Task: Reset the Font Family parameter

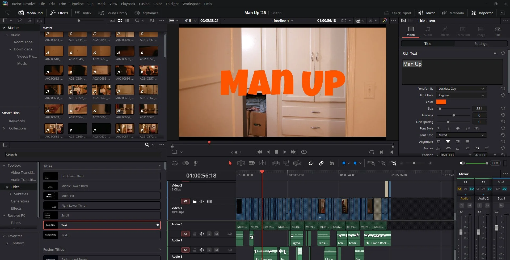Action: coord(503,89)
